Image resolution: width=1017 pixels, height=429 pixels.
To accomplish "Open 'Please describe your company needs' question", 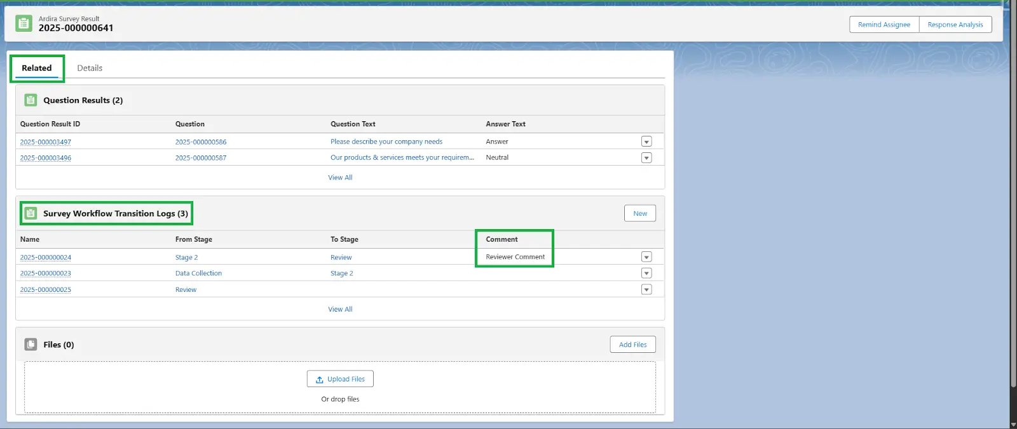I will (386, 142).
